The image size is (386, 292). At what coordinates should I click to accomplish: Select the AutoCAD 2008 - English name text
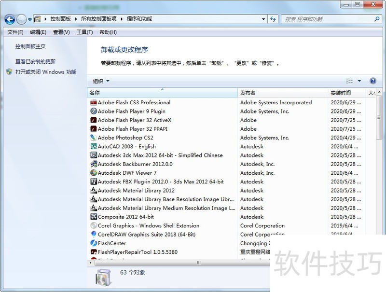coord(127,147)
